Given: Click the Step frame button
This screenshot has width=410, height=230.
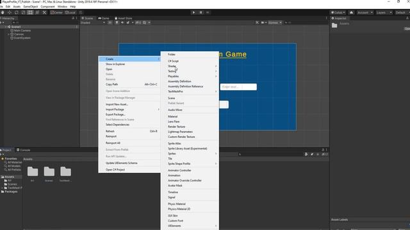Looking at the screenshot, I should [x=208, y=12].
